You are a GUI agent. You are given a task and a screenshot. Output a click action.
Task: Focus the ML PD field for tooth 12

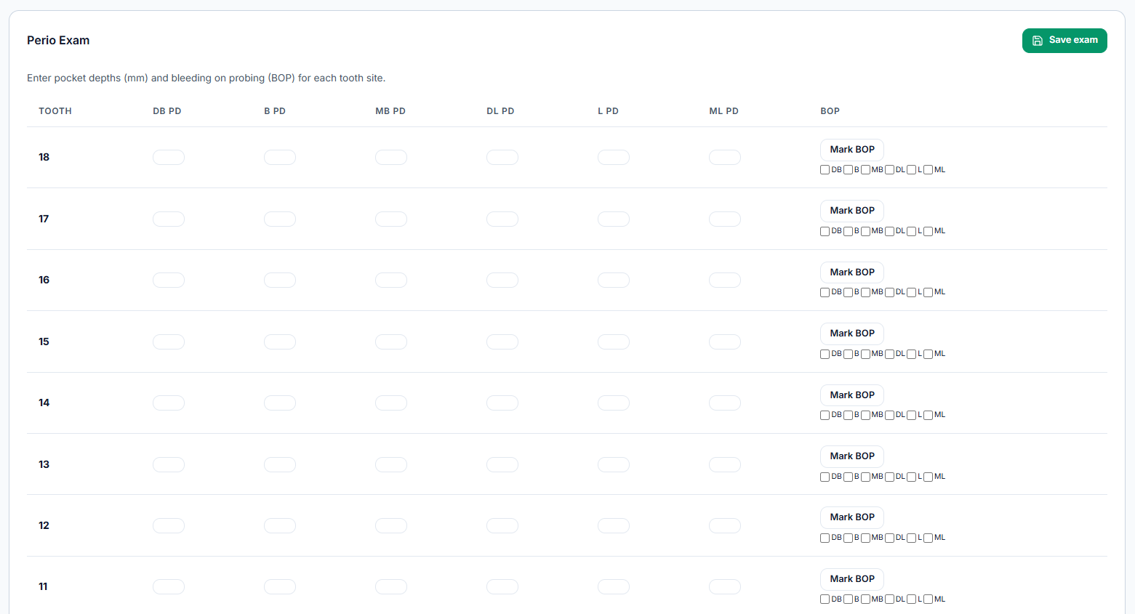[x=725, y=525]
